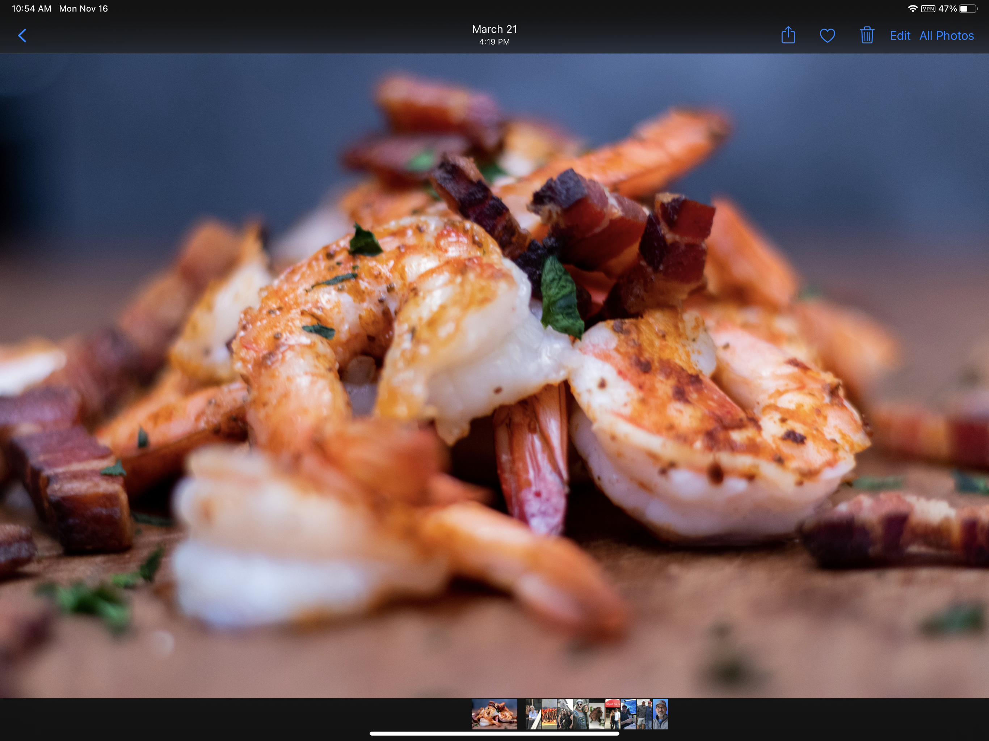Select the man in gray cap thumbnail
This screenshot has width=989, height=741.
pos(660,714)
